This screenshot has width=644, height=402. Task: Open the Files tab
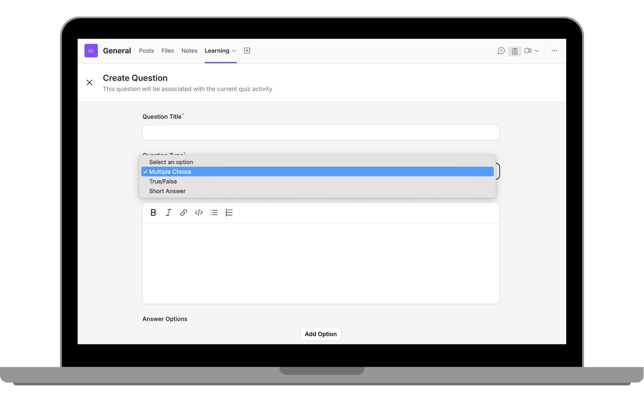[167, 50]
